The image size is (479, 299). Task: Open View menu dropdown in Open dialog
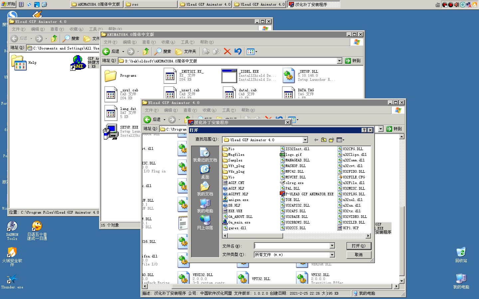click(x=340, y=140)
